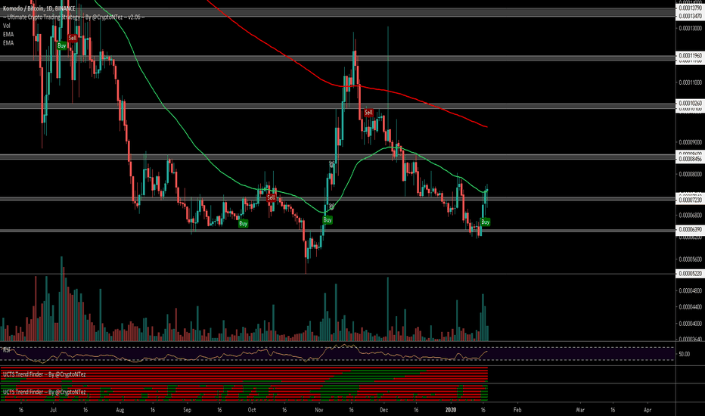Screen dimensions: 705x416
Task: Click the Buy signal marker near July
Action: point(61,45)
